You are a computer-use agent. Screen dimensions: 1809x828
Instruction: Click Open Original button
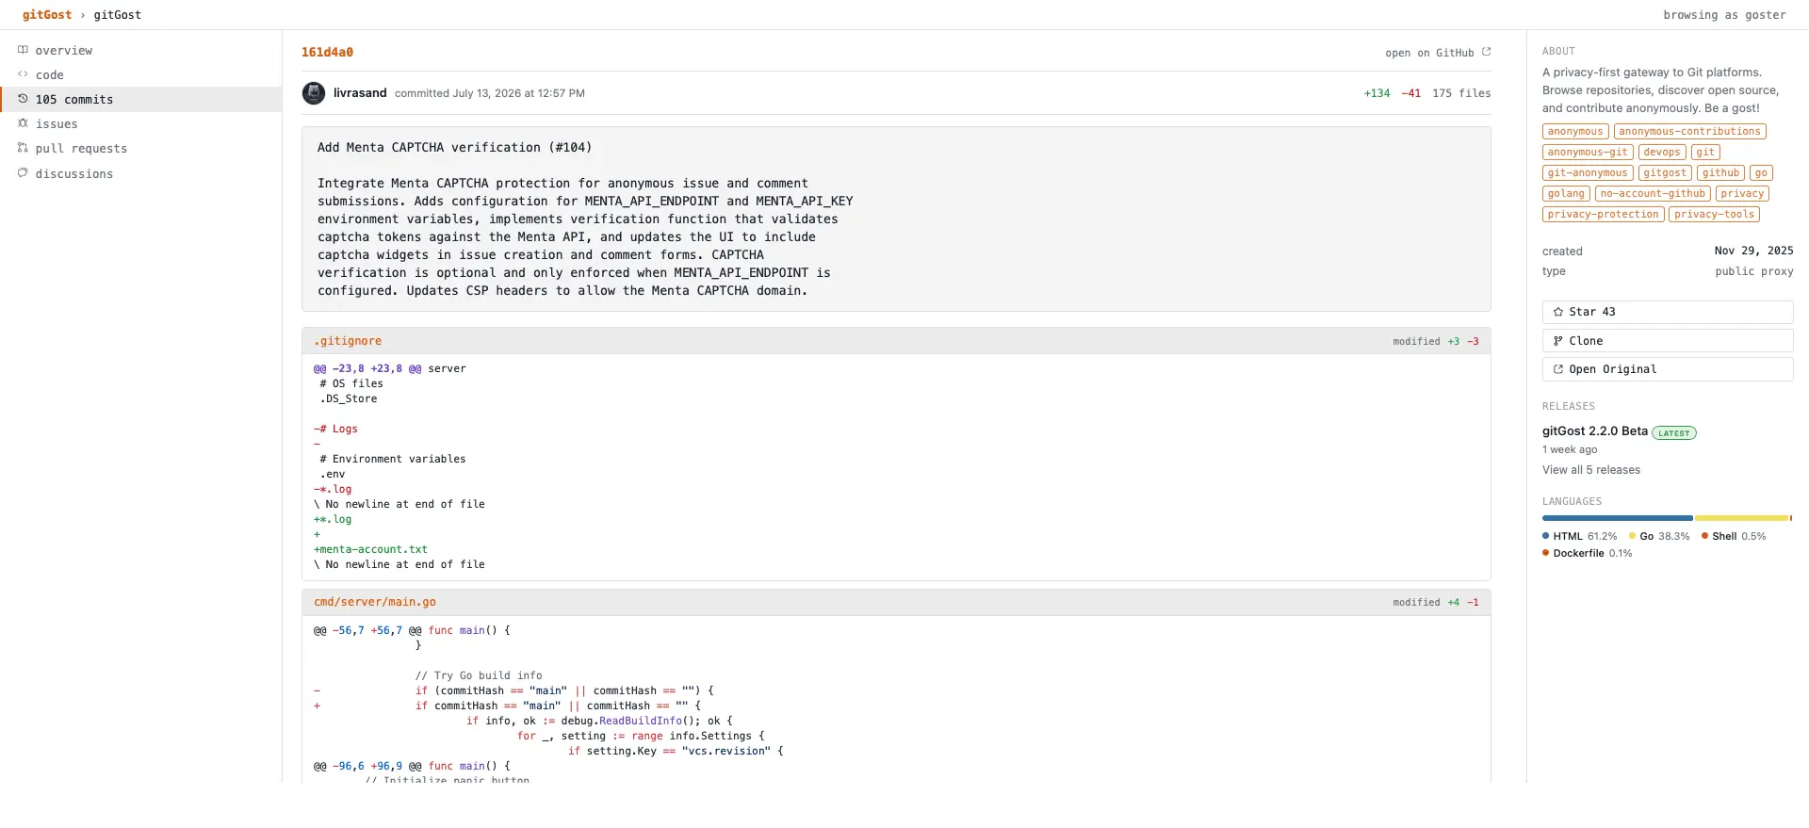1668,369
